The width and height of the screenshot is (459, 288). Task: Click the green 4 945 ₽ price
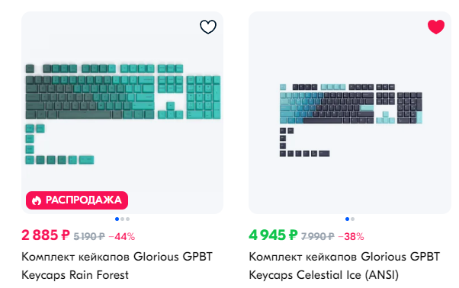point(273,235)
